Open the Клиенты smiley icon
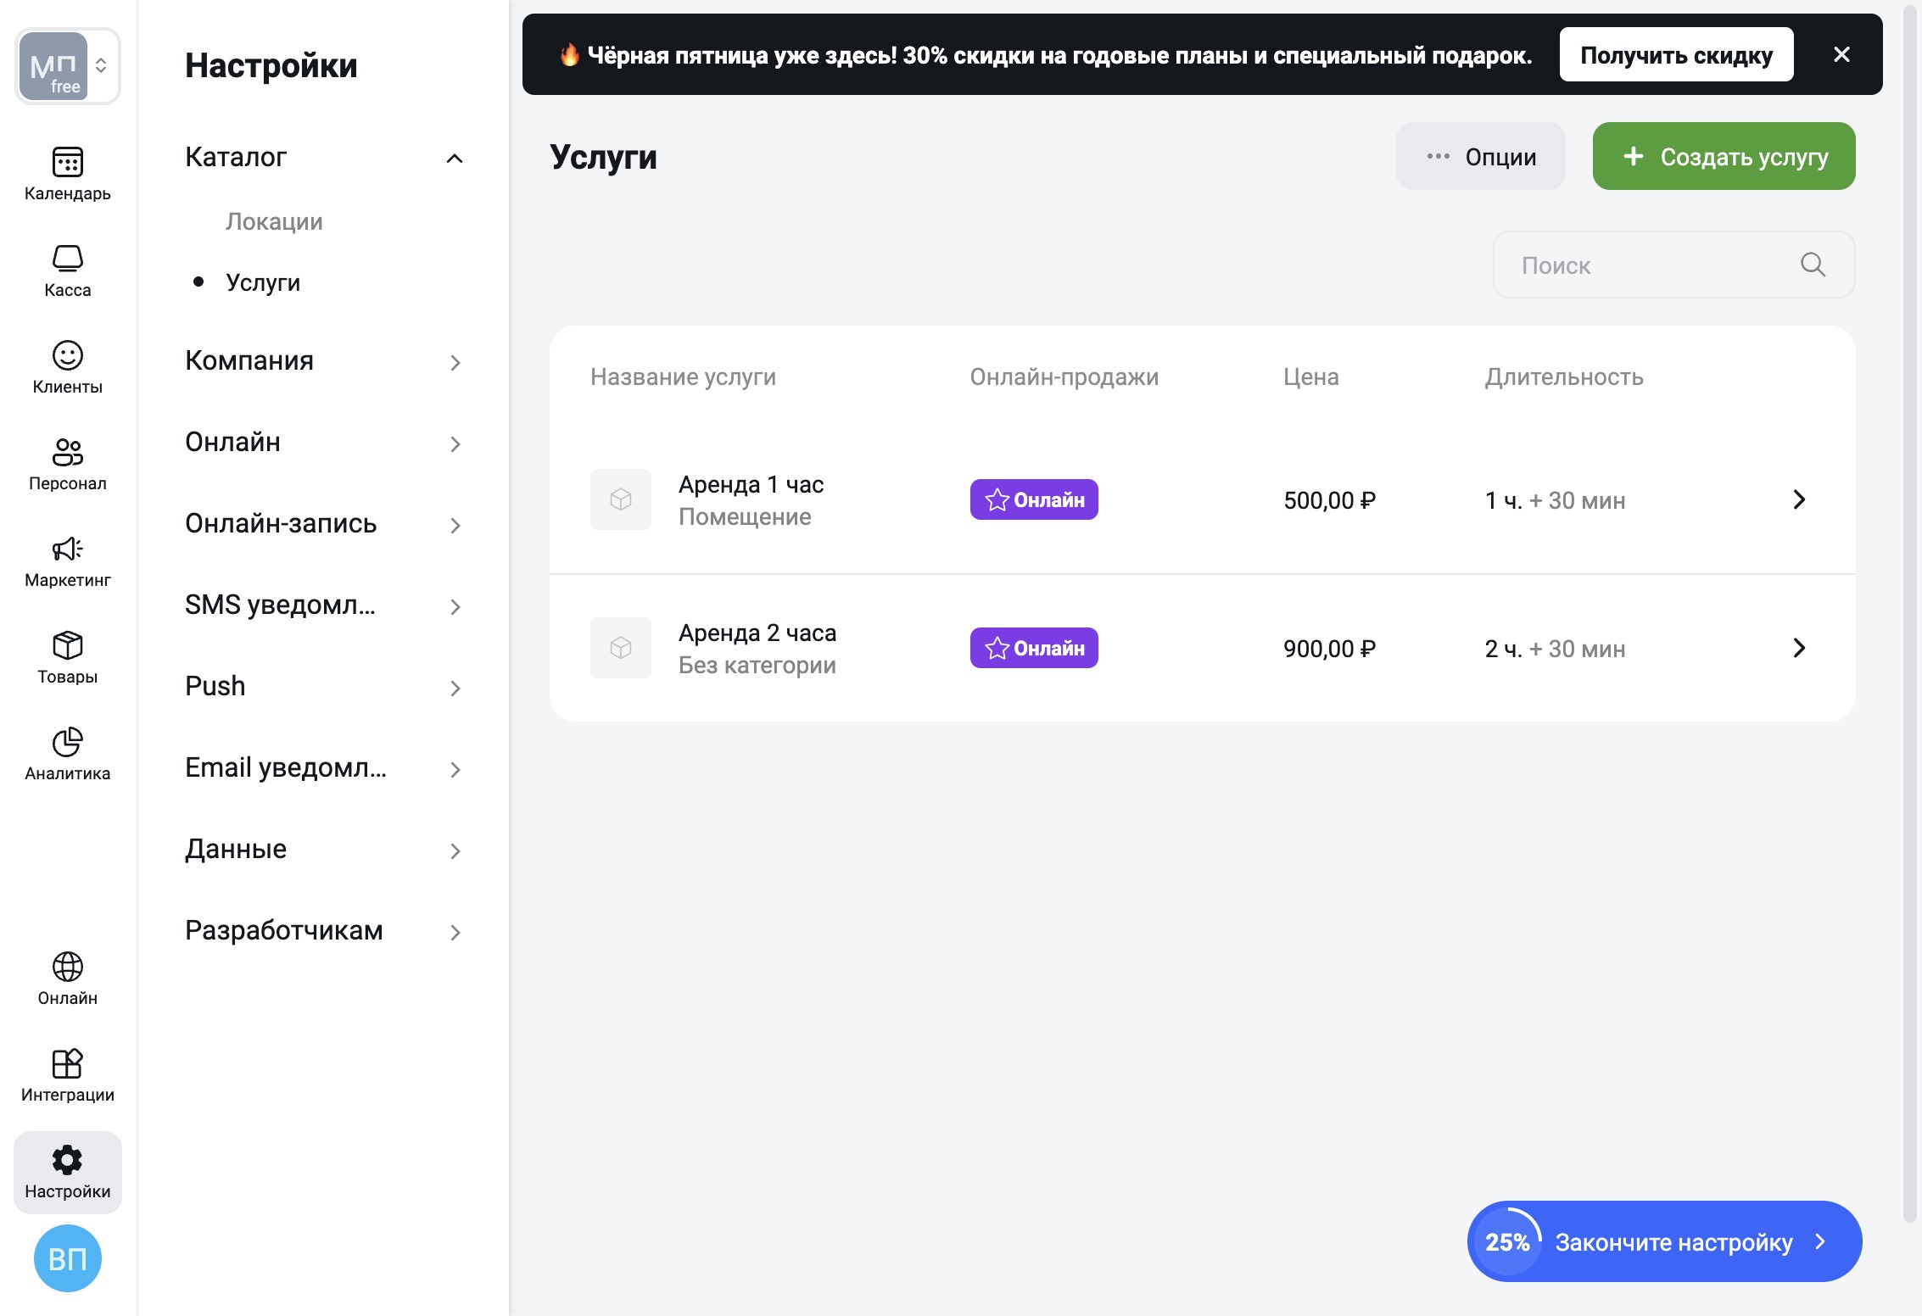Screen dimensions: 1922x1316 [67, 355]
